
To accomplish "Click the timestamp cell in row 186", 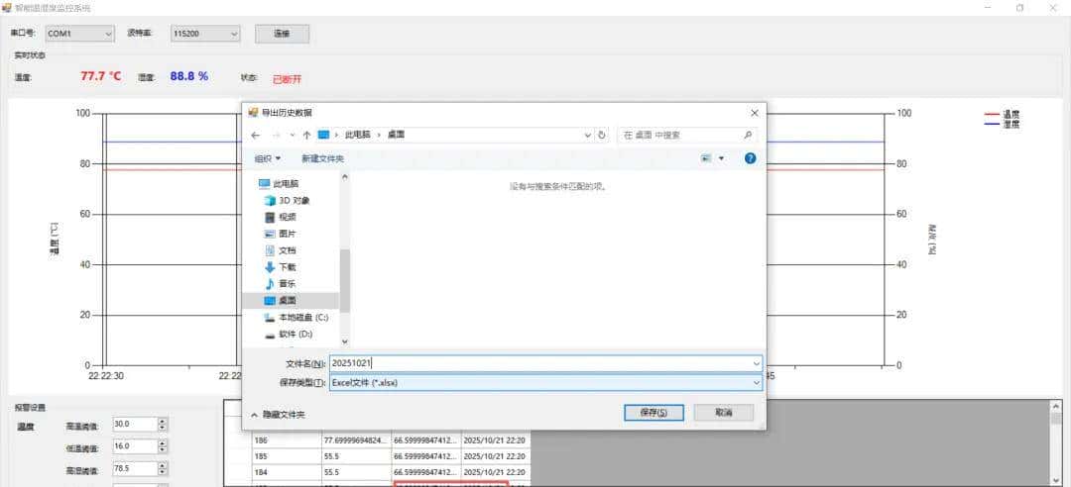I will click(x=495, y=440).
